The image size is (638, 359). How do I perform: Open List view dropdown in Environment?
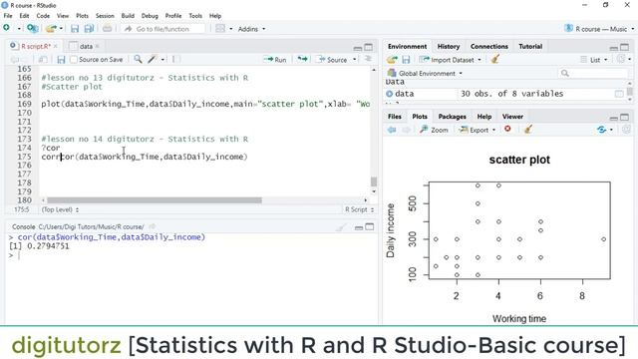[594, 60]
